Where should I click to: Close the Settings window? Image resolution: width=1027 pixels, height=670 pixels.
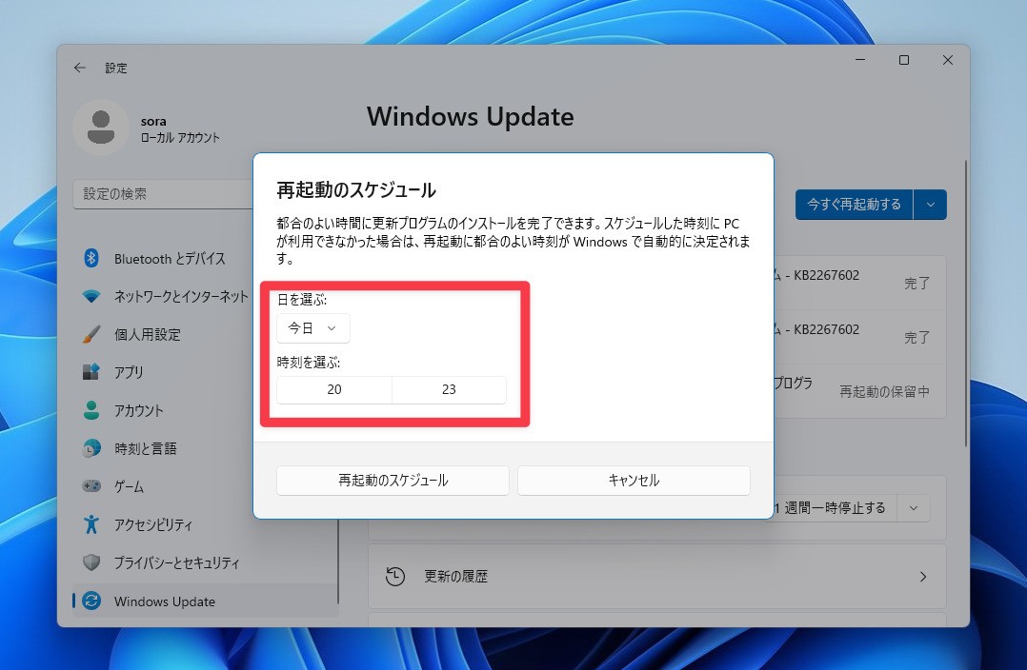(947, 60)
